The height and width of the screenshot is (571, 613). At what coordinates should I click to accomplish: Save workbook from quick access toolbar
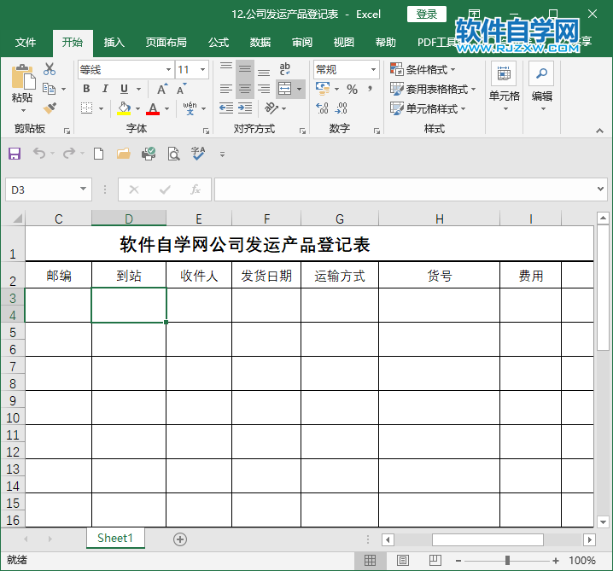click(15, 154)
